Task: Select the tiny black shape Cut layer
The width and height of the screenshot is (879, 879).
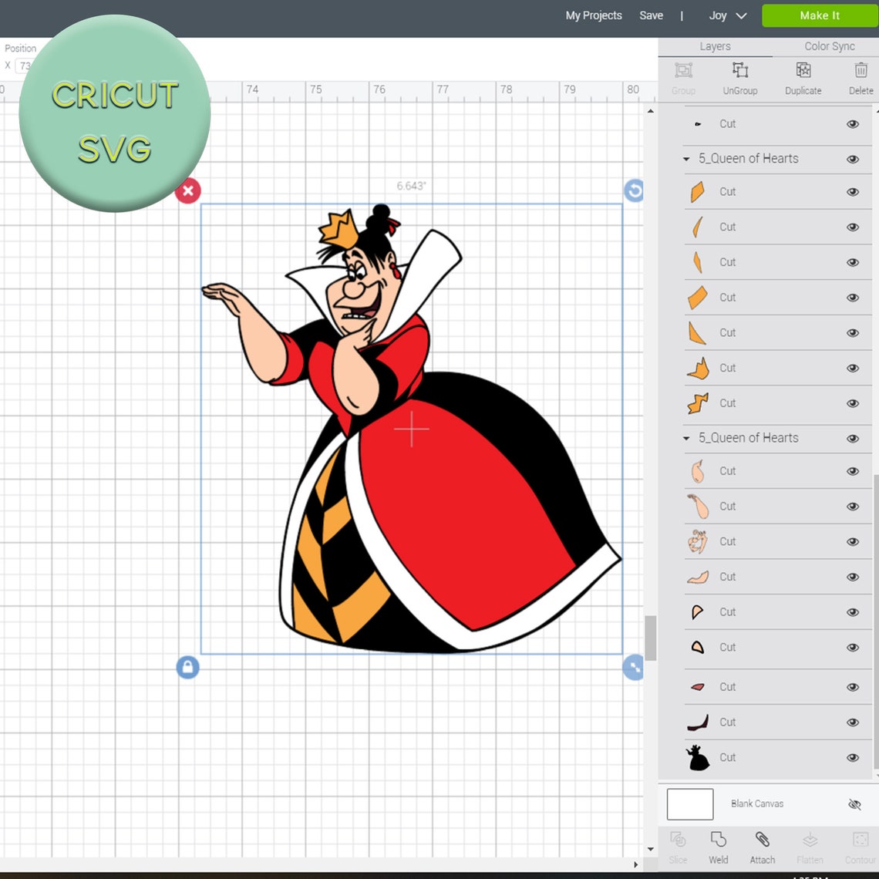Action: (x=698, y=124)
